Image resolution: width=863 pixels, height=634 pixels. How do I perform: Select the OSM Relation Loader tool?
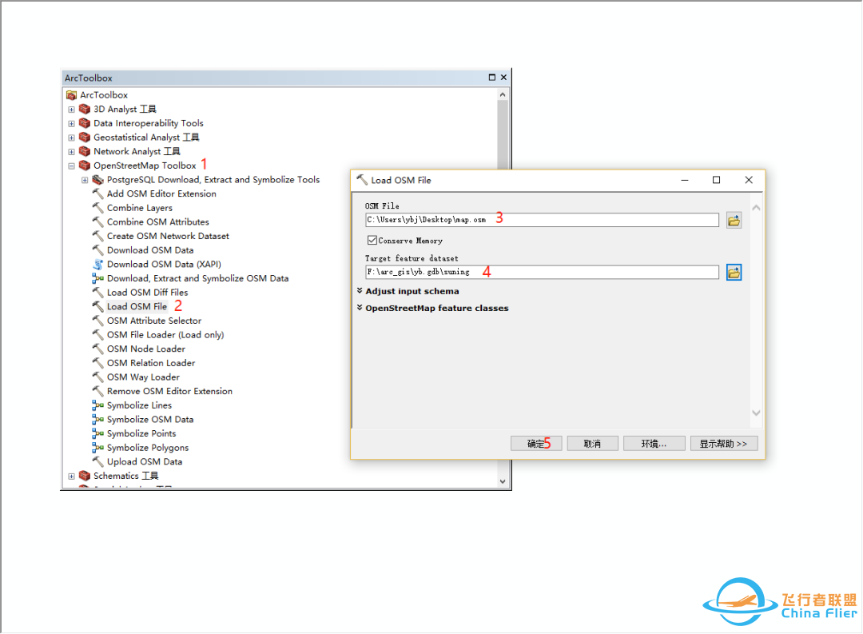click(151, 363)
